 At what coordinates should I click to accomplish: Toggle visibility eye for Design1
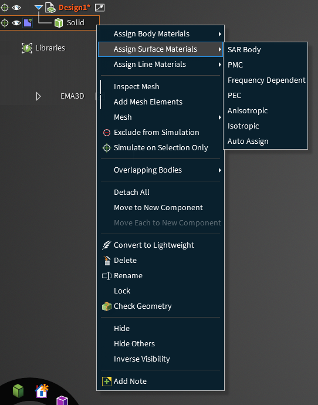(16, 8)
